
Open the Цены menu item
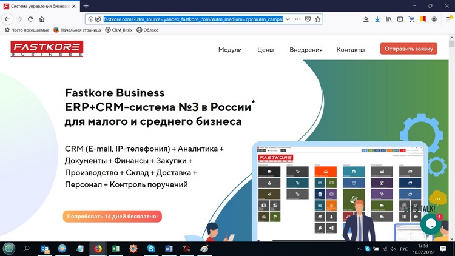(x=265, y=50)
